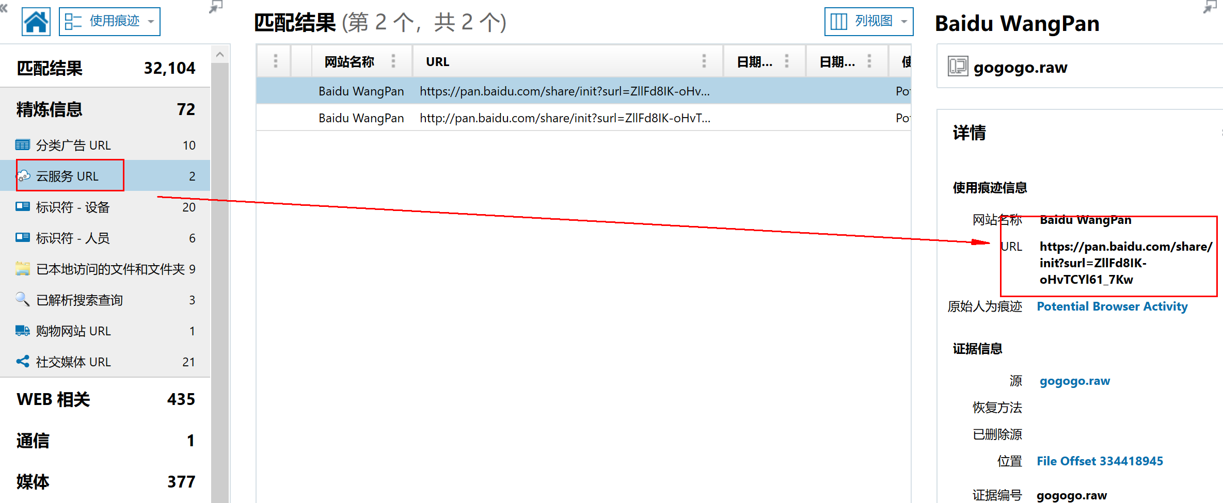Screen dimensions: 1223x503
Task: Click the 标识符 - 人员 icon
Action: [23, 238]
